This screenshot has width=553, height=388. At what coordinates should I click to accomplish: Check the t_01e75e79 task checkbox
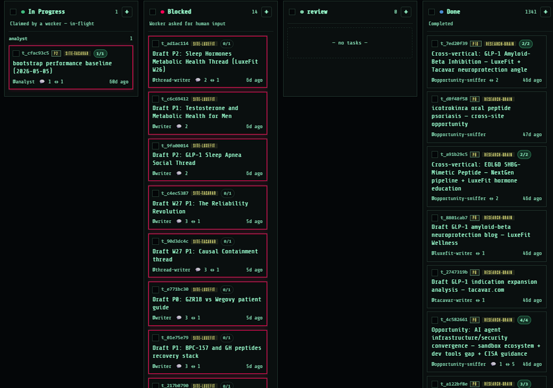(x=155, y=338)
